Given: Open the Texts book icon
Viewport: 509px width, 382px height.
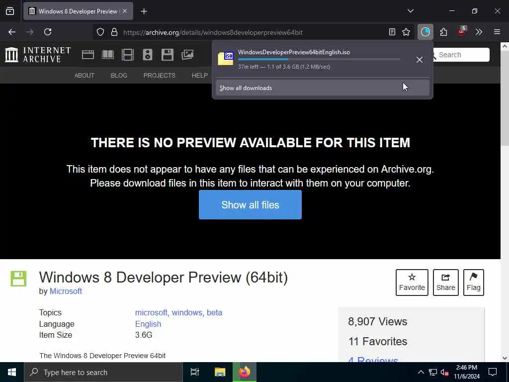Looking at the screenshot, I should tap(108, 55).
